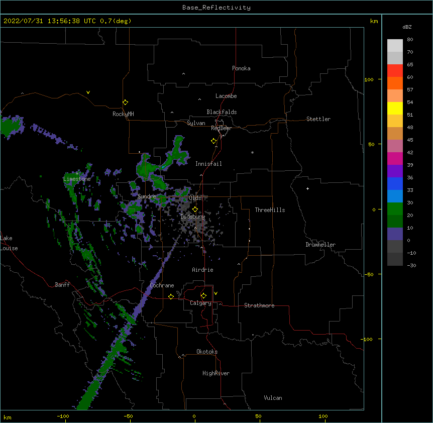Click the Cochrane town label
The width and height of the screenshot is (433, 423).
pyautogui.click(x=162, y=285)
